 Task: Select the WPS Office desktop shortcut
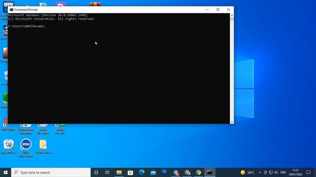click(x=8, y=127)
